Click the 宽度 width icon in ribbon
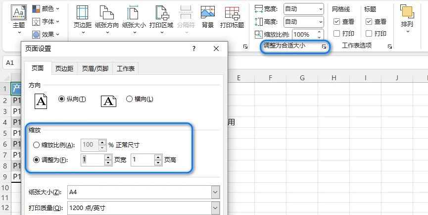This screenshot has height=215, width=428. pyautogui.click(x=258, y=9)
